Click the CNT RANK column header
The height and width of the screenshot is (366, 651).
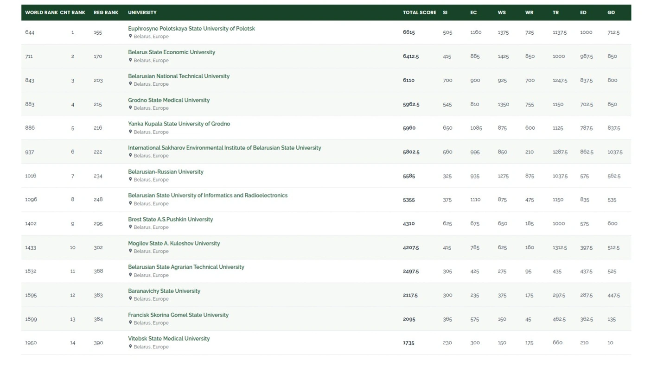pyautogui.click(x=72, y=13)
